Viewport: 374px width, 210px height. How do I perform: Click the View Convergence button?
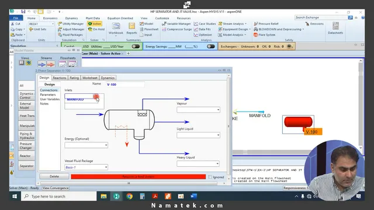pos(56,188)
